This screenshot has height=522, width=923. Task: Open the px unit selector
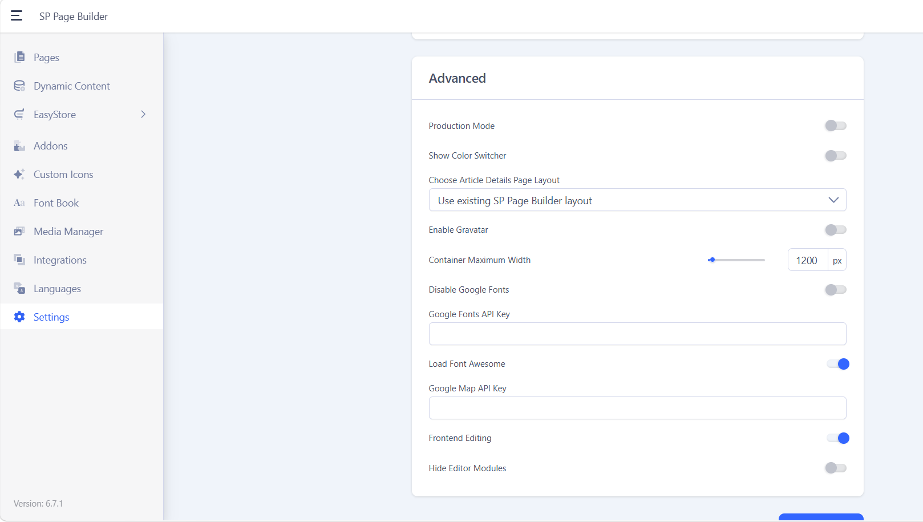click(837, 260)
